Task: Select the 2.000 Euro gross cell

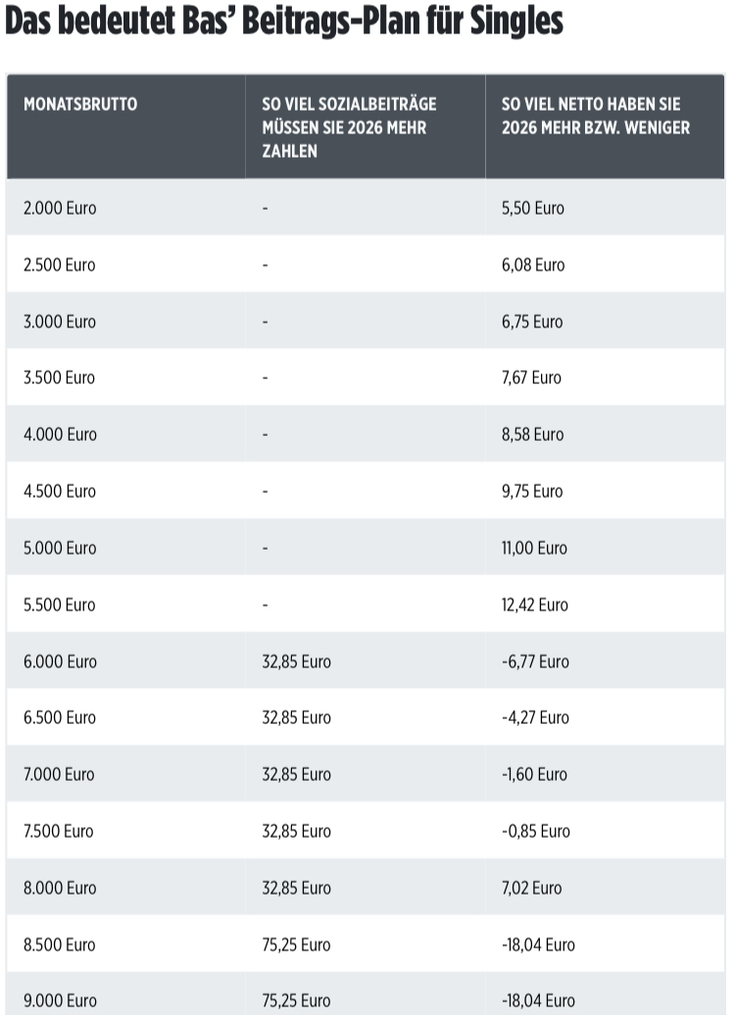Action: click(x=60, y=209)
